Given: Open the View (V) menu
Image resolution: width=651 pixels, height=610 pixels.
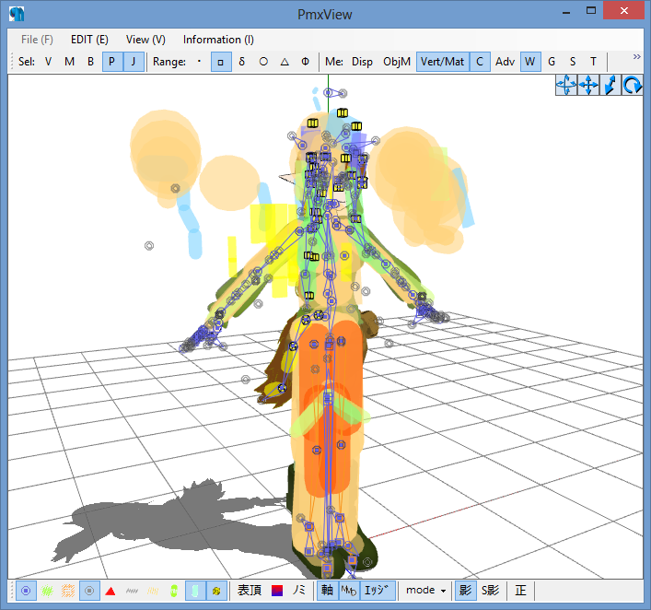Looking at the screenshot, I should pos(145,40).
